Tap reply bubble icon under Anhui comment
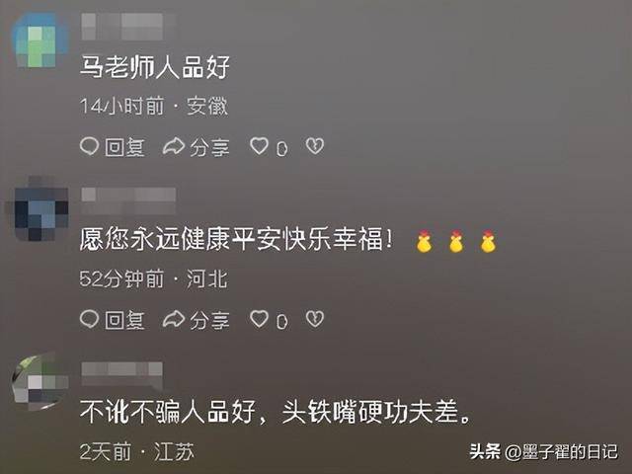Viewport: 632px width, 474px height. tap(90, 146)
